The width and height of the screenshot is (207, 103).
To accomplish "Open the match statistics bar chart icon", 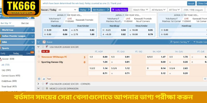I will click(44, 79).
